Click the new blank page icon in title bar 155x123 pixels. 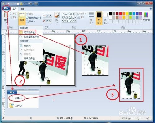(x=18, y=4)
